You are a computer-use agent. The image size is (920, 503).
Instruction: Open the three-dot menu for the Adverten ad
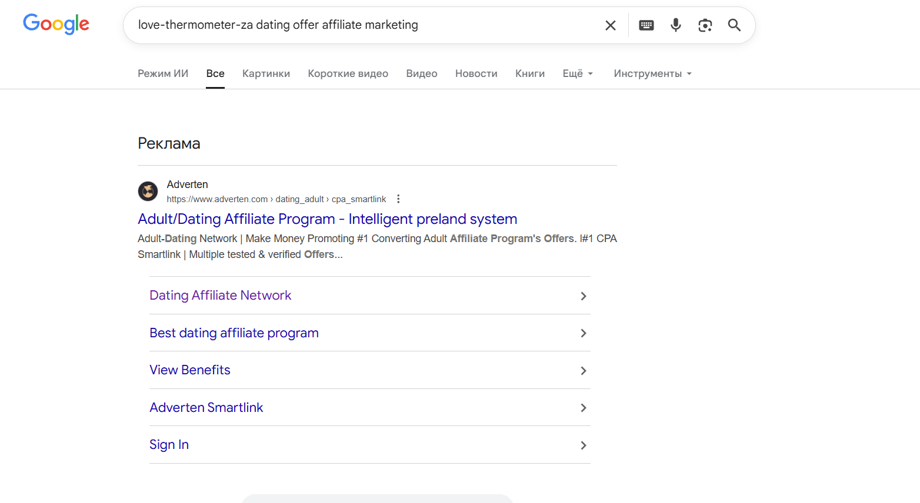[398, 199]
